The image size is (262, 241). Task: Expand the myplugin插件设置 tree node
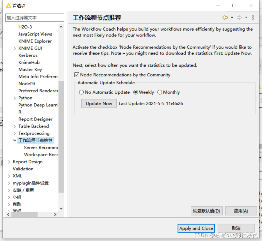click(9, 183)
